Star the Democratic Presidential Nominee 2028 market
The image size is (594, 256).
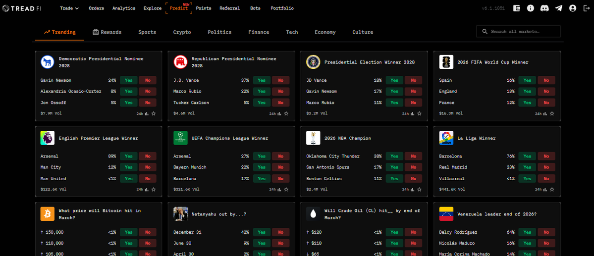pos(154,113)
